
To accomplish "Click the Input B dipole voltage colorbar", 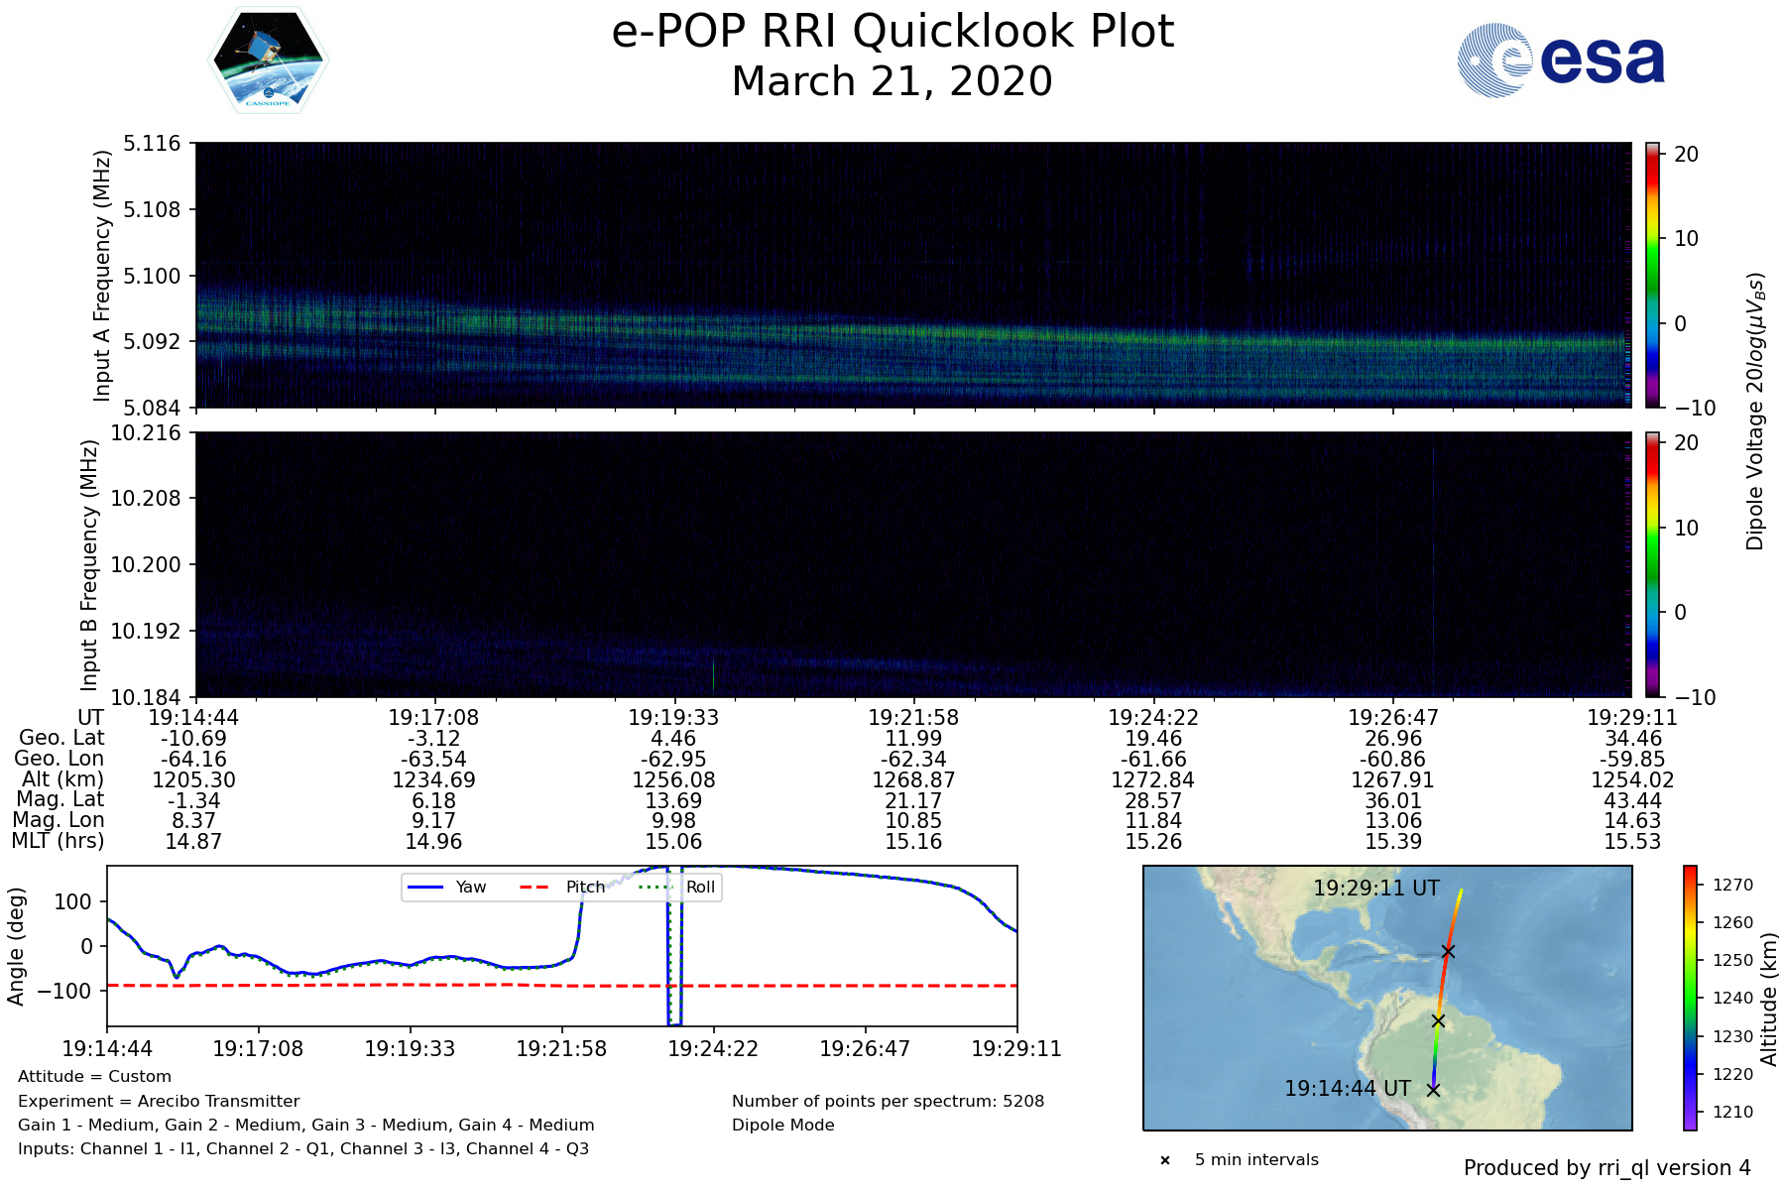I will tap(1652, 564).
